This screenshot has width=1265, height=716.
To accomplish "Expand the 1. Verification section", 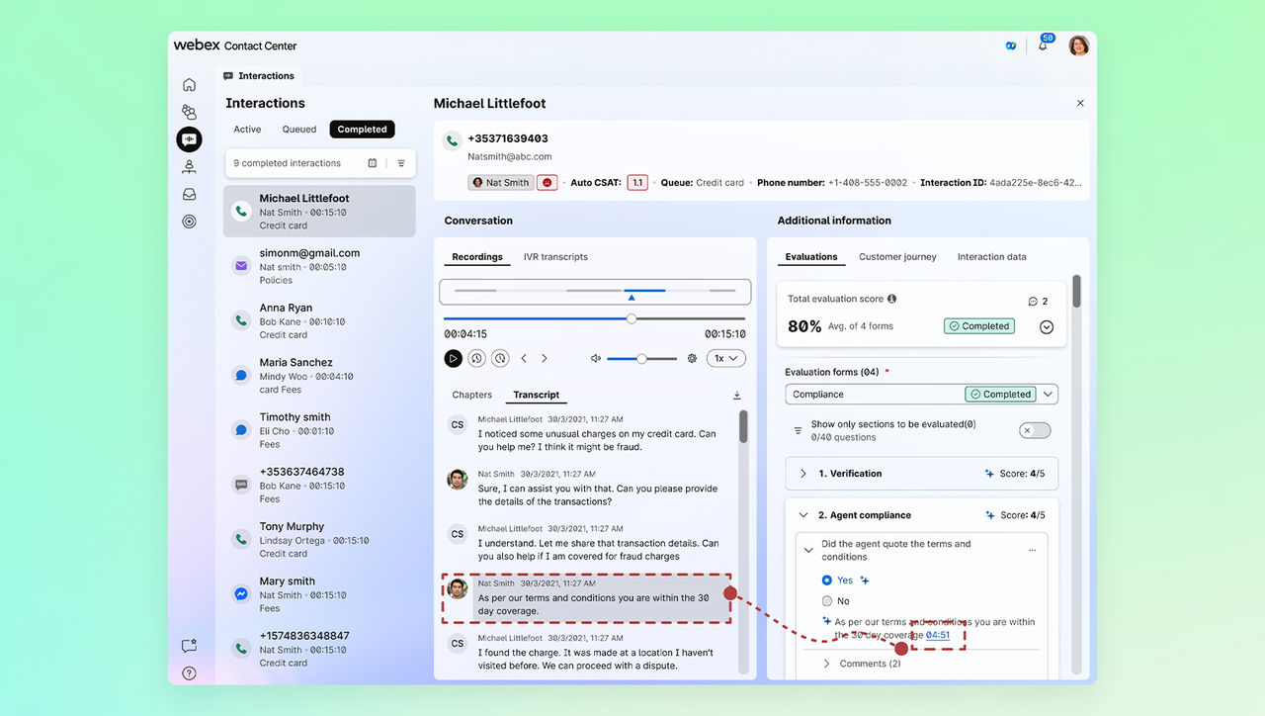I will click(x=803, y=474).
